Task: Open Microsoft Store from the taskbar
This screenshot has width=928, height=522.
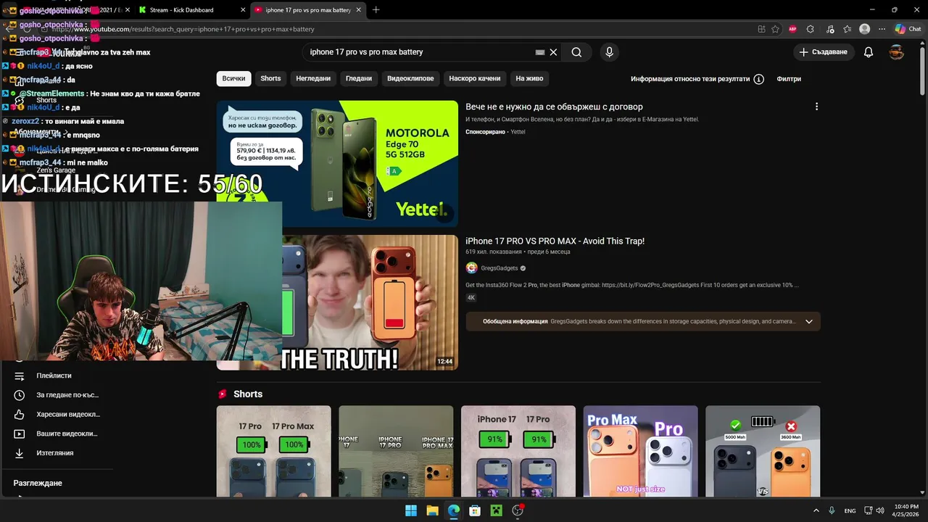Action: (474, 510)
